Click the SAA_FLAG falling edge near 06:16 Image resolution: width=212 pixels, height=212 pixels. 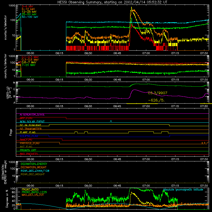pyautogui.click(x=62, y=139)
